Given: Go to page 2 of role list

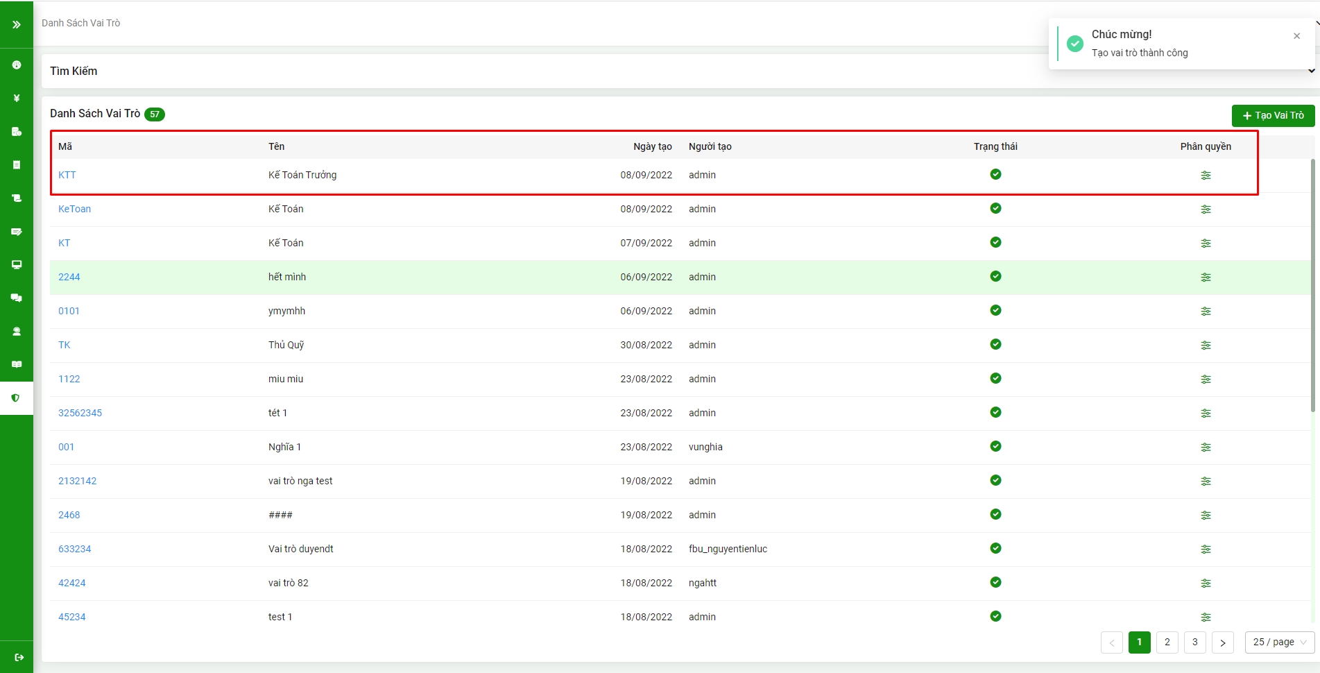Looking at the screenshot, I should pos(1167,642).
